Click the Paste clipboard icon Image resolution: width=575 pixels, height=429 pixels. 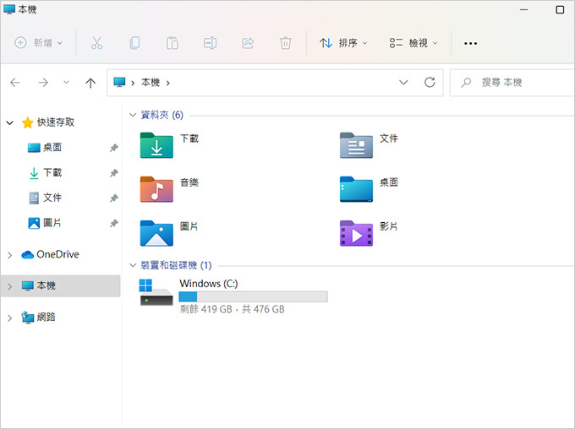coord(172,43)
